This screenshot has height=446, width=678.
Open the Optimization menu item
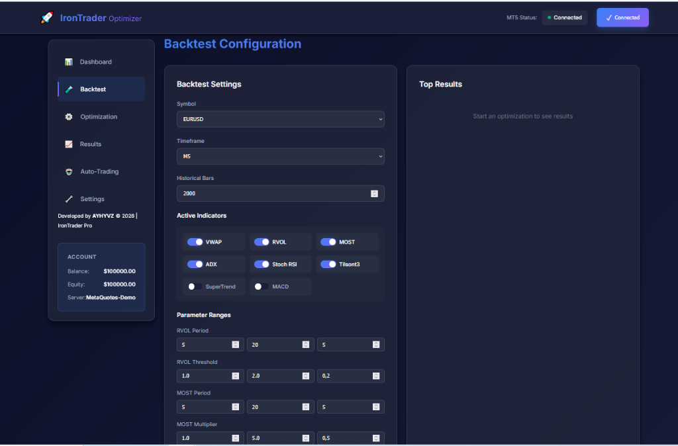99,117
